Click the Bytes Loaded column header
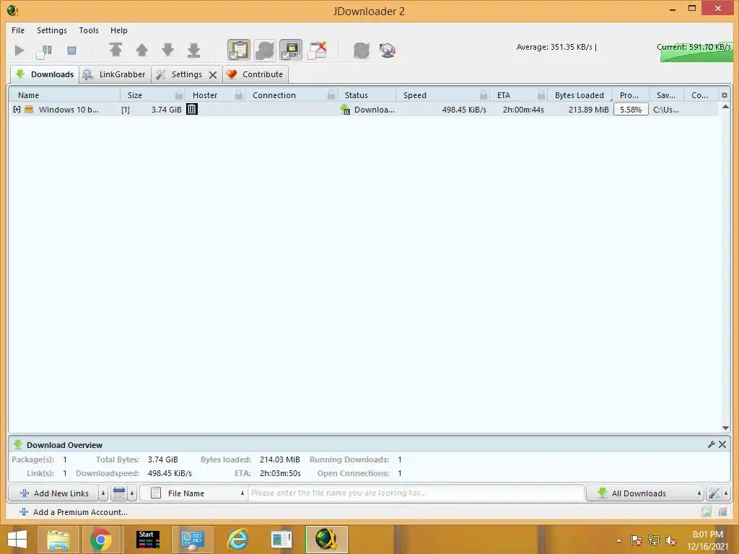The height and width of the screenshot is (554, 739). coord(580,95)
